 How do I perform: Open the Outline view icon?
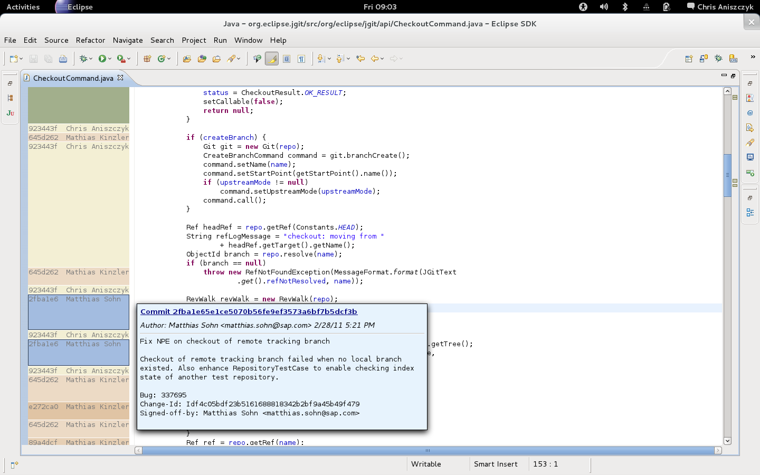(x=750, y=213)
